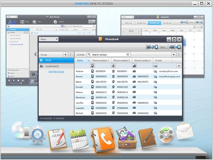The image size is (213, 160).
Task: Select the Ansoni contact name
Action: click(x=79, y=76)
